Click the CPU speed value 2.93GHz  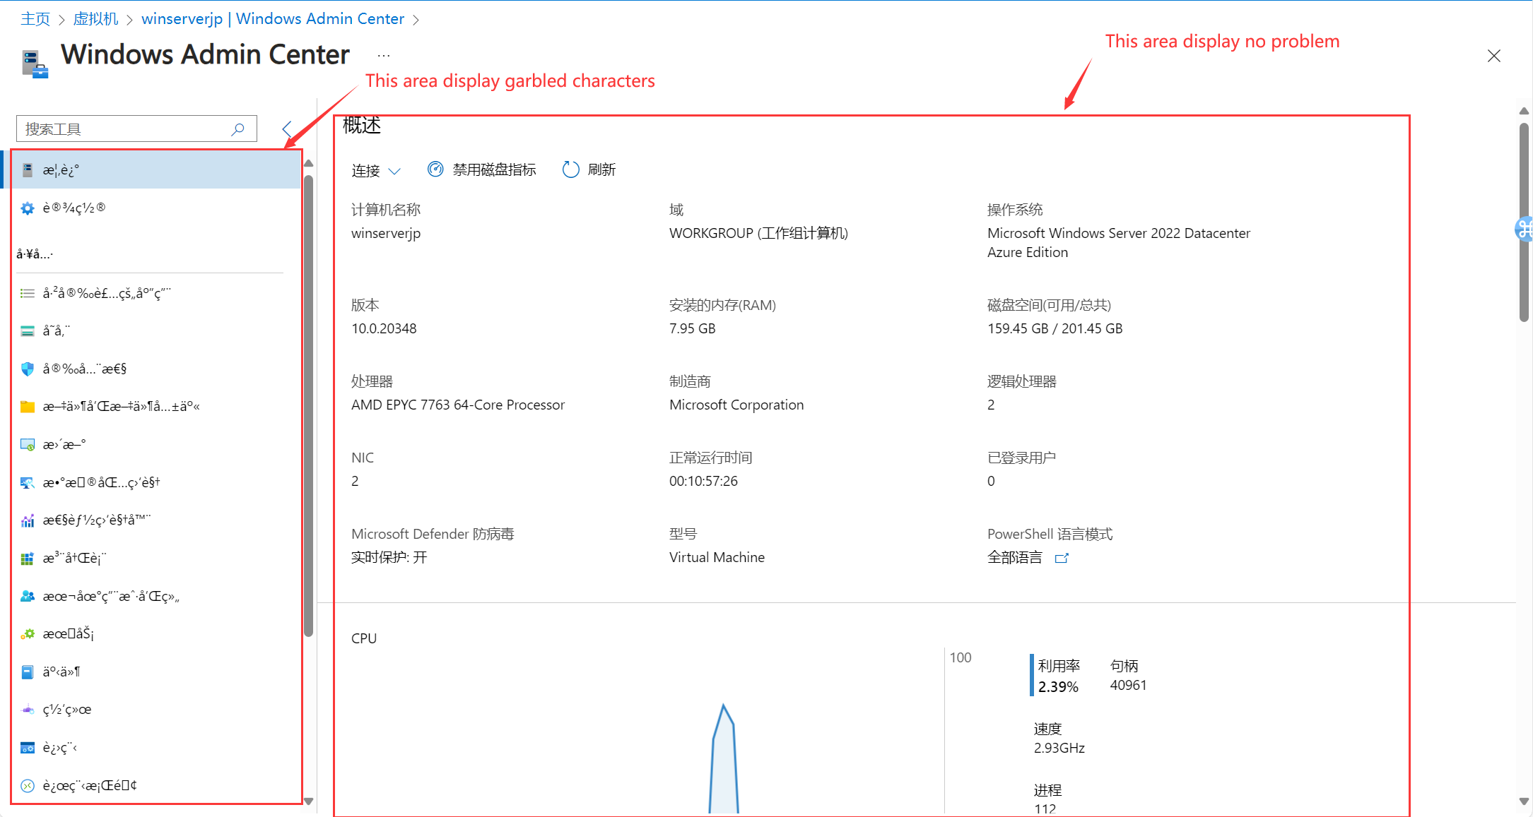tap(1059, 748)
